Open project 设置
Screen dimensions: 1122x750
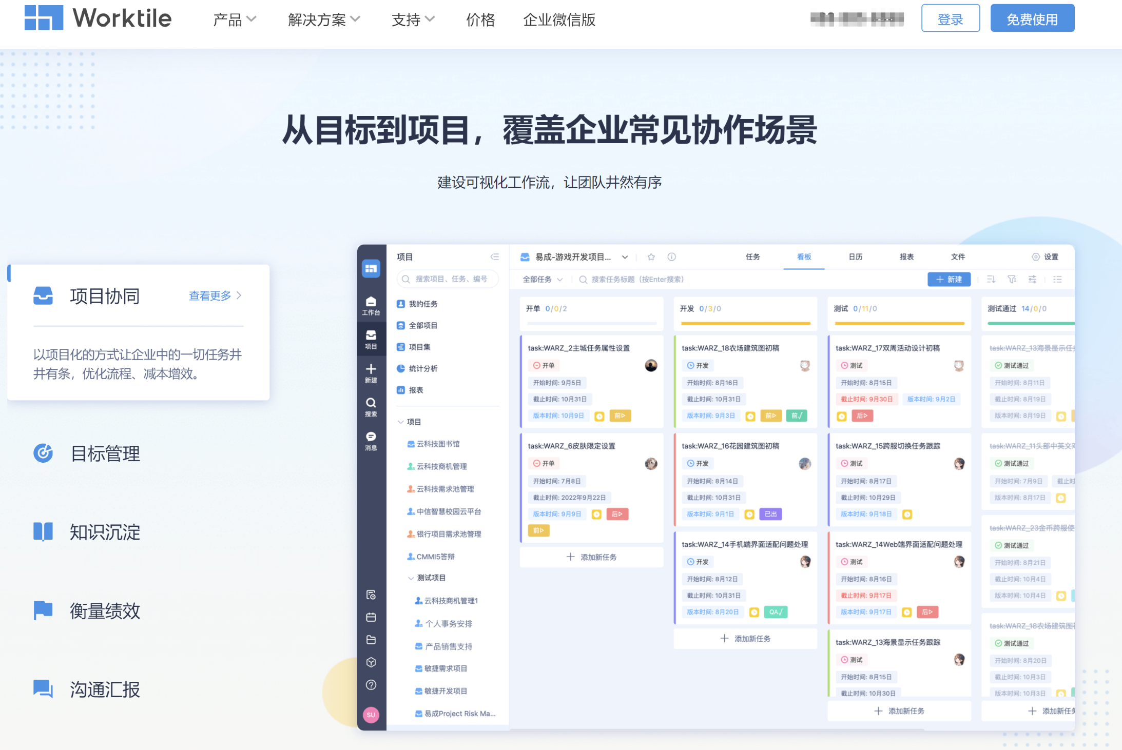1045,256
